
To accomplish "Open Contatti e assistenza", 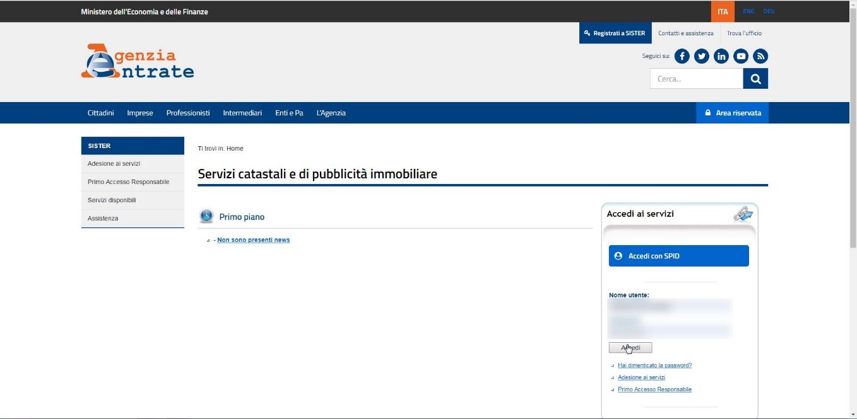I will pyautogui.click(x=685, y=33).
